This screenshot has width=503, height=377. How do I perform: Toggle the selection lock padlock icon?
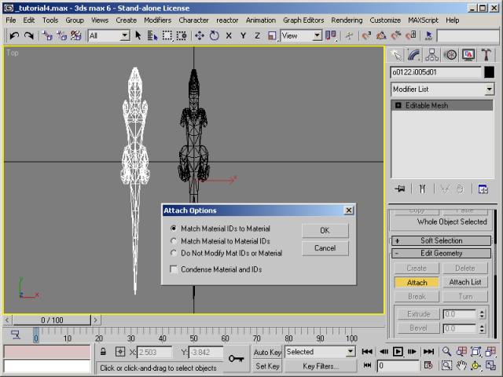[103, 352]
